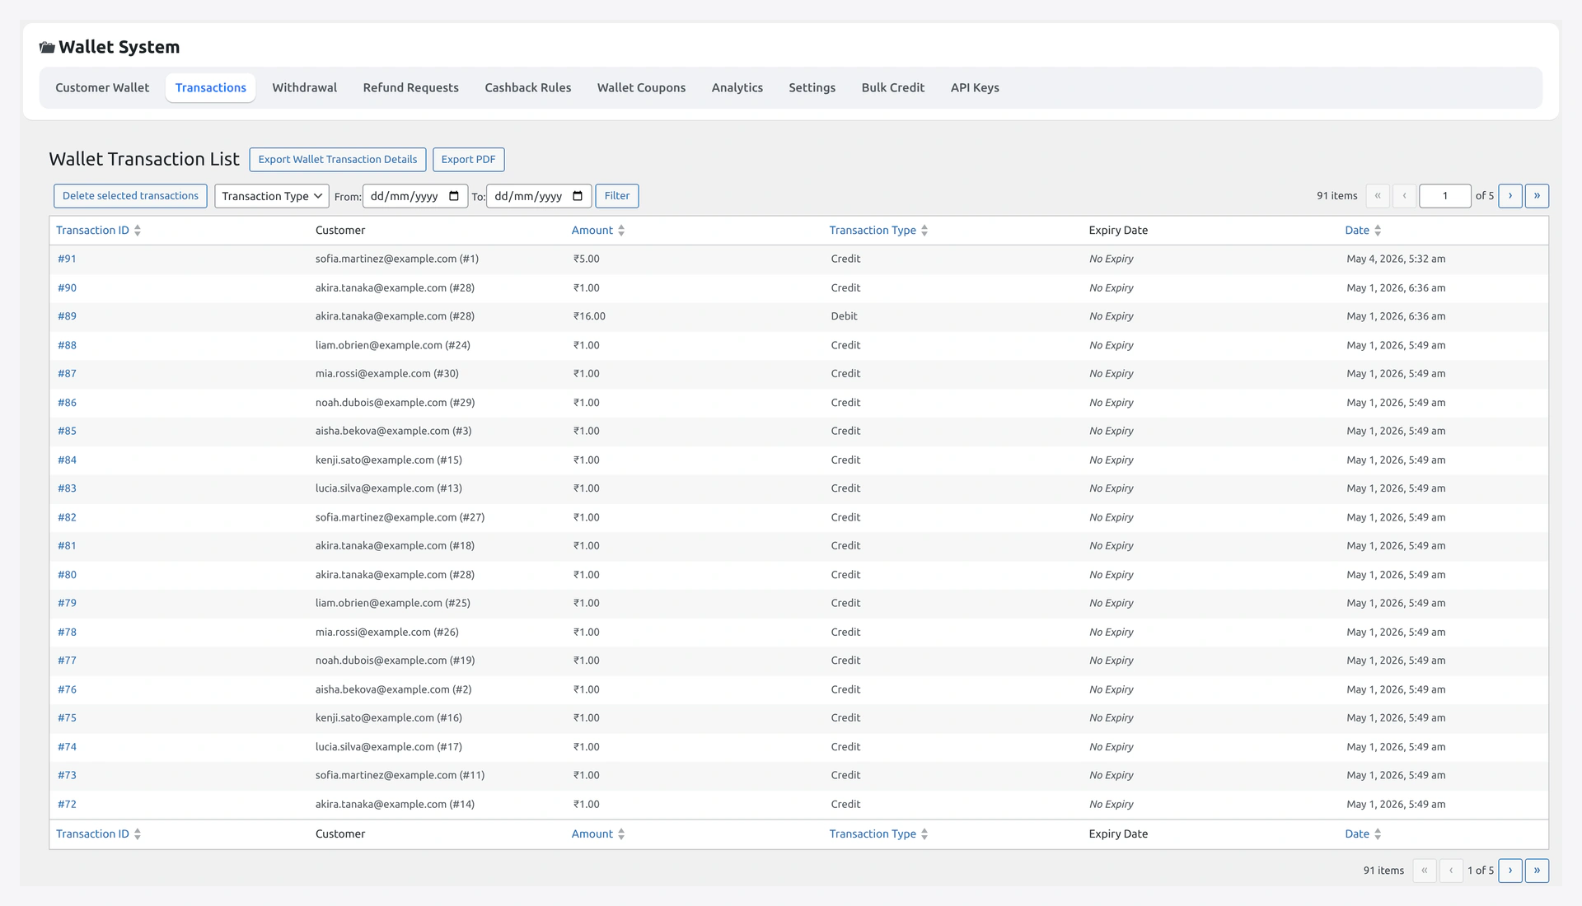This screenshot has width=1582, height=906.
Task: Open the Withdrawal tab
Action: pos(305,88)
